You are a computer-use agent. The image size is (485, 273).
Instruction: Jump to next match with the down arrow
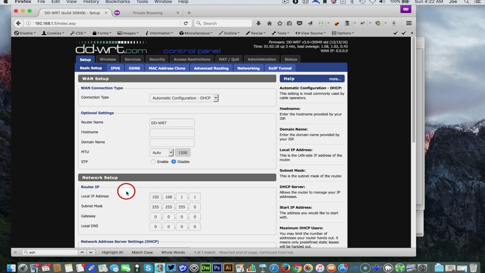[91, 252]
